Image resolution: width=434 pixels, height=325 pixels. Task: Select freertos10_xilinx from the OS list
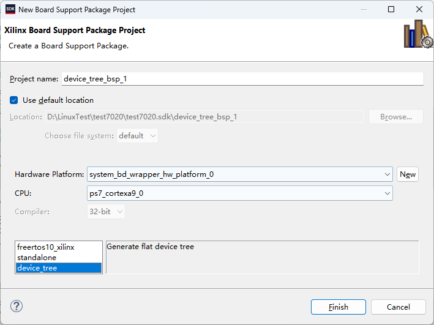pyautogui.click(x=46, y=247)
